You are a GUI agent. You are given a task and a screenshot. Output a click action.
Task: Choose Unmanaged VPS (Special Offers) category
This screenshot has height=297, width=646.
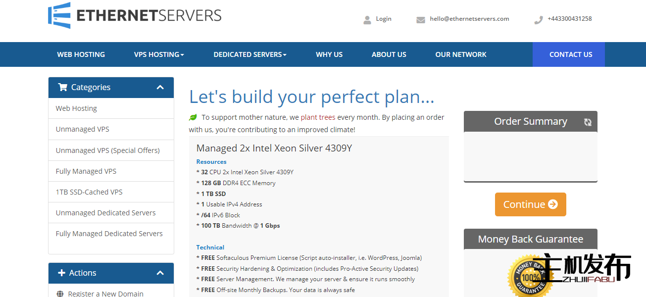pos(108,150)
